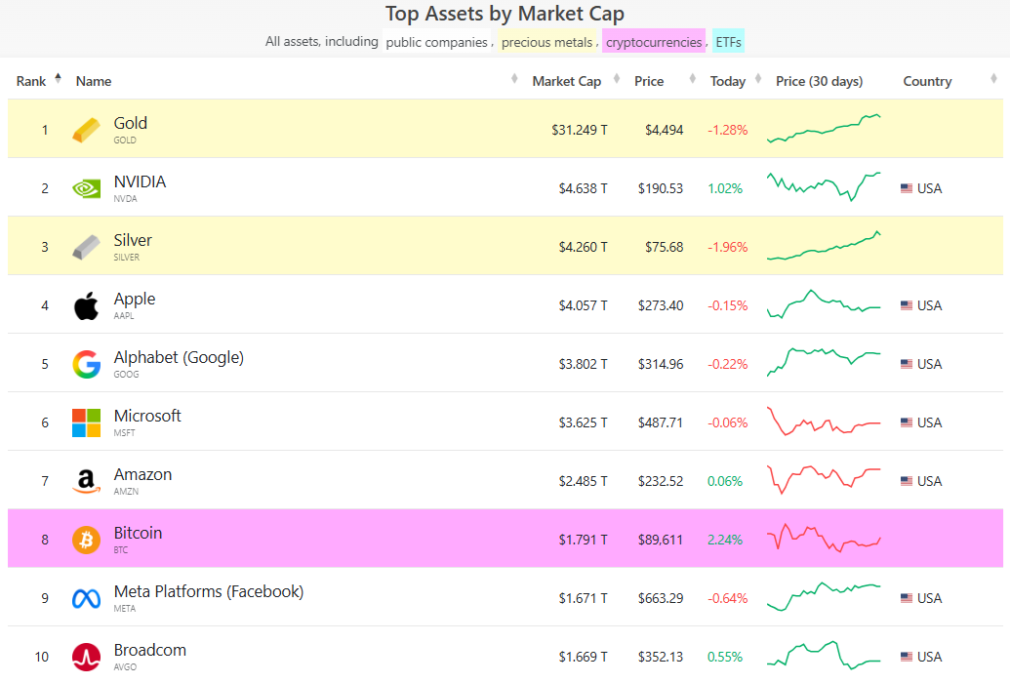Open the Broadcom company link
The height and width of the screenshot is (683, 1010).
coord(149,651)
